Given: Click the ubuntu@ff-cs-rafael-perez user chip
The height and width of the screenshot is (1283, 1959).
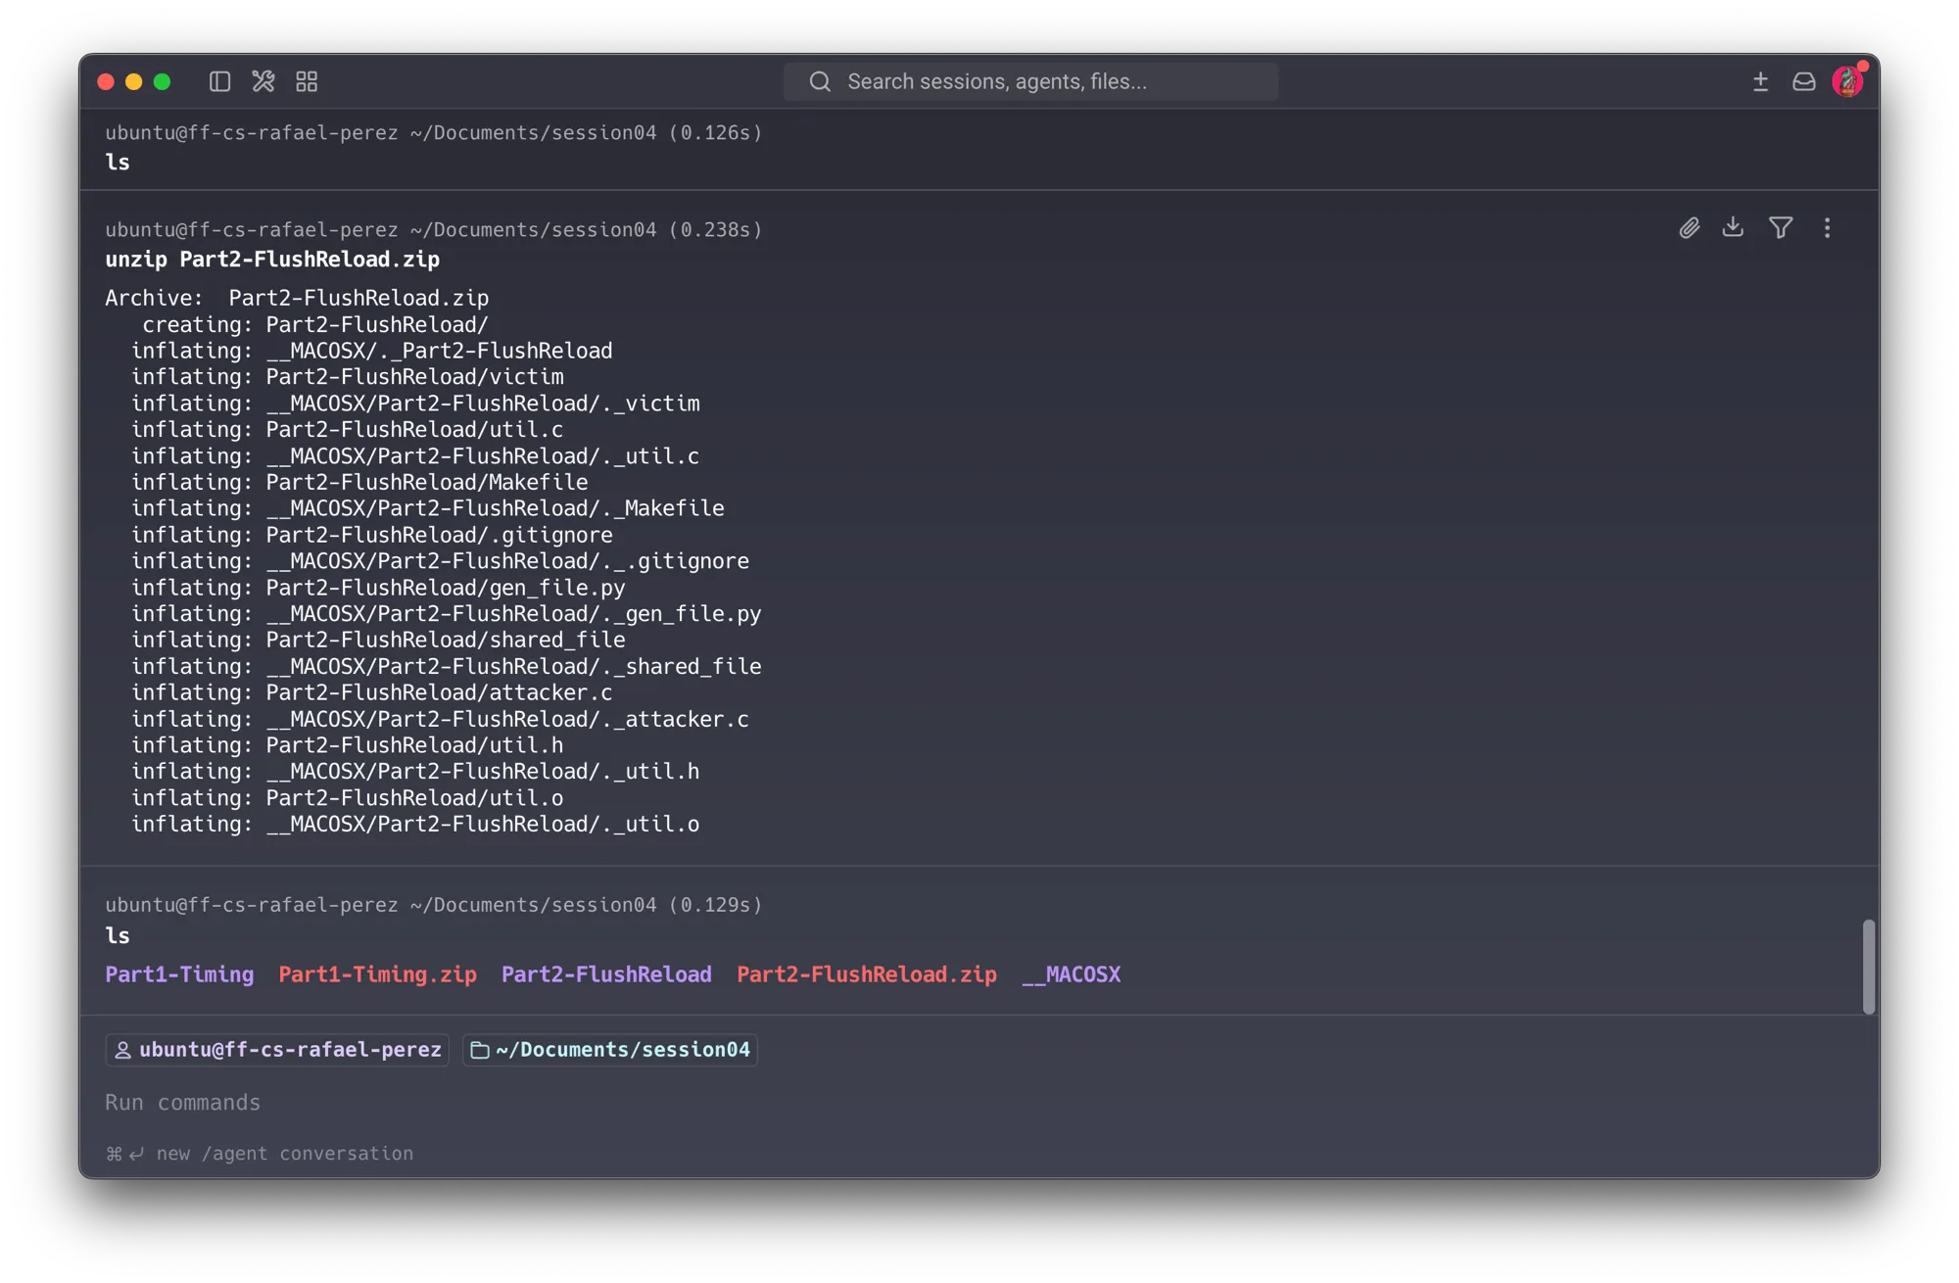Looking at the screenshot, I should pyautogui.click(x=278, y=1049).
